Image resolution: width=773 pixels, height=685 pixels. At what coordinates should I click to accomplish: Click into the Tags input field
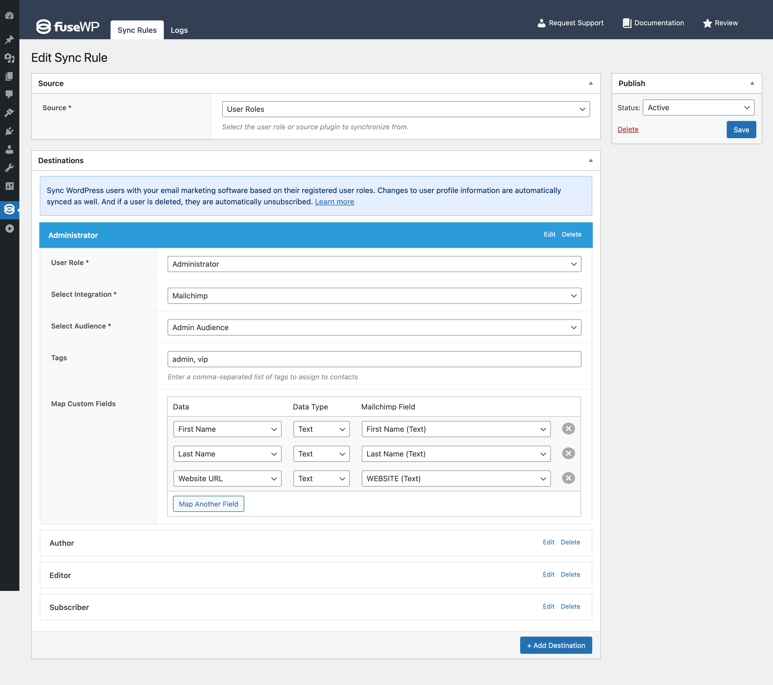374,359
